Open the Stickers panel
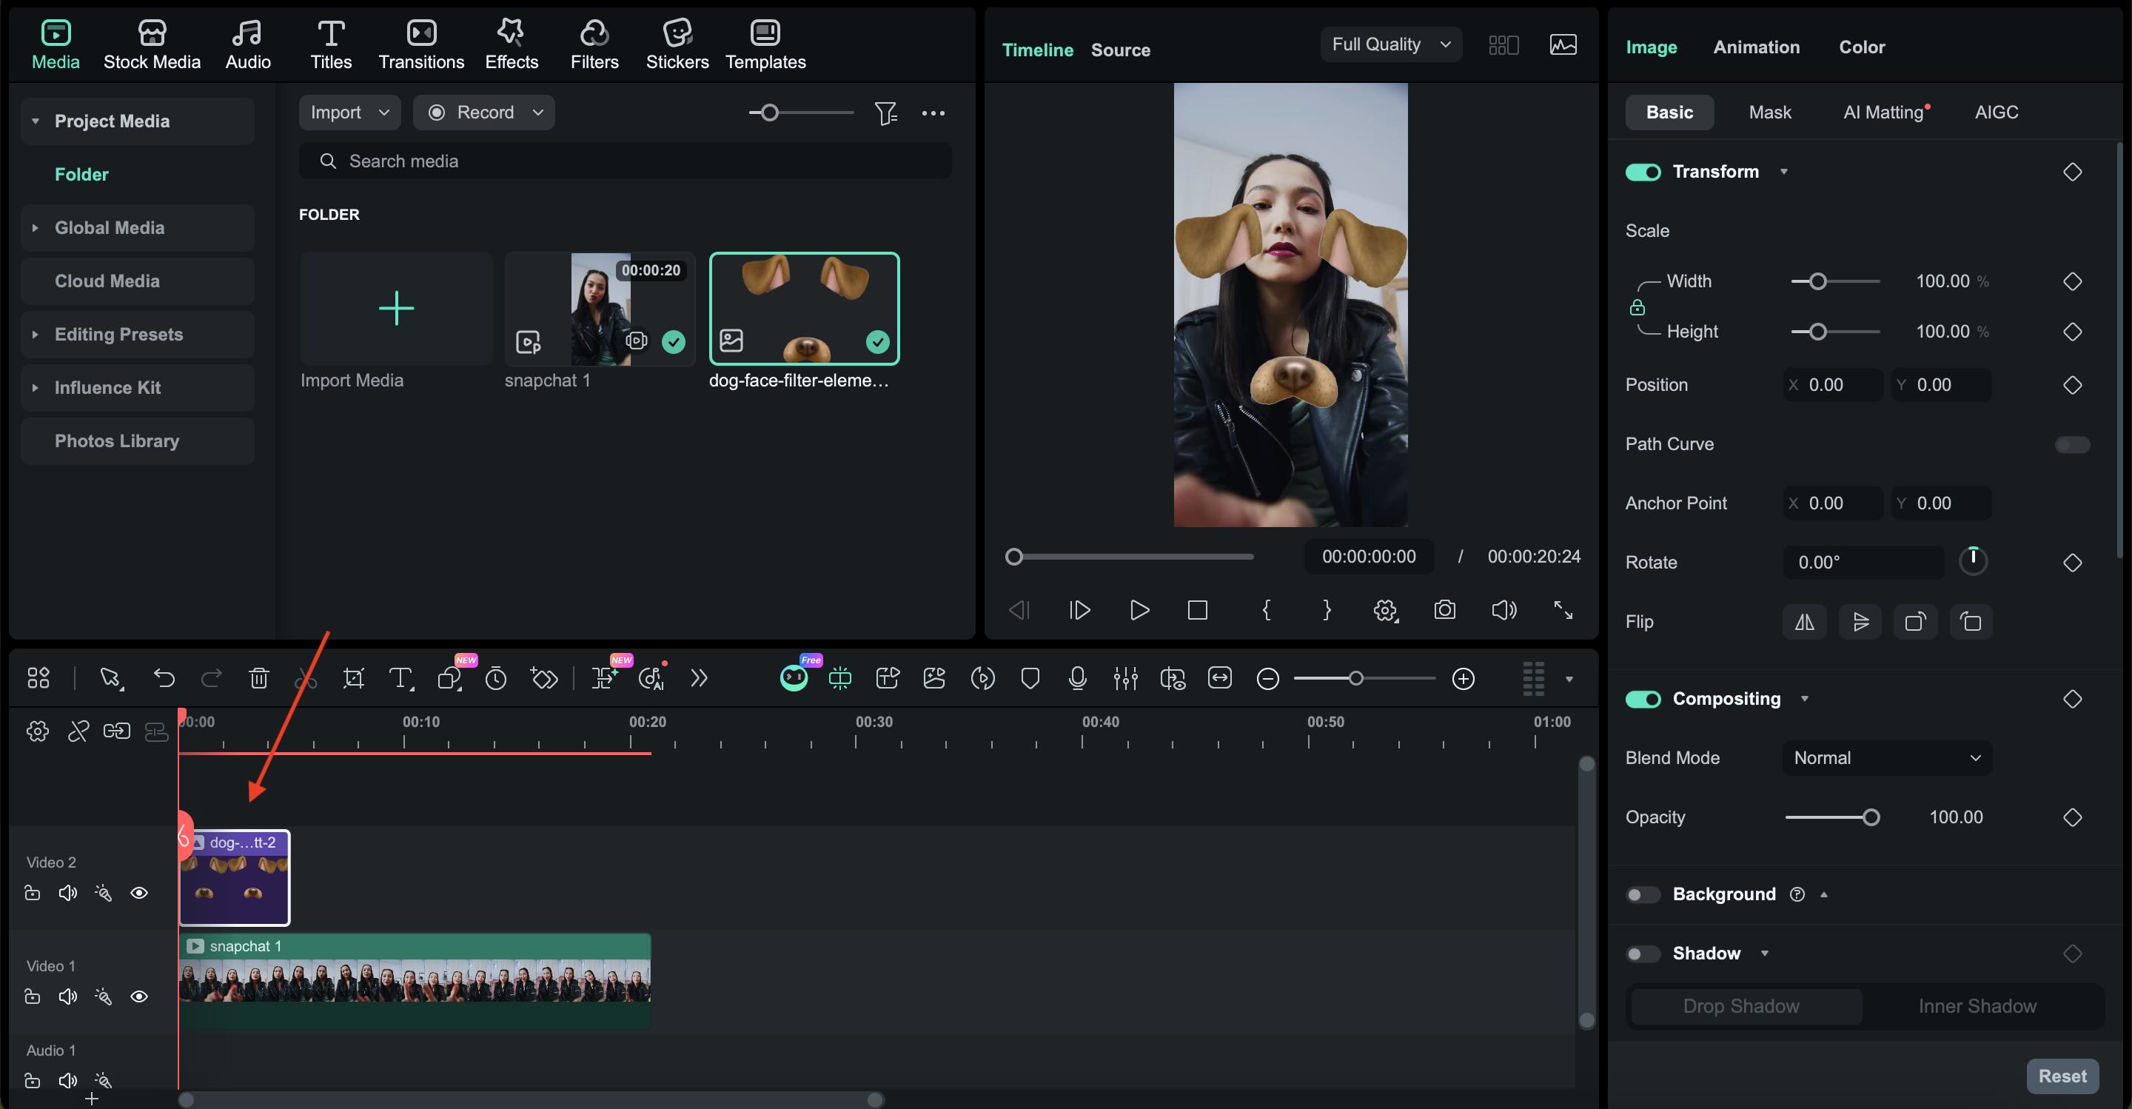The height and width of the screenshot is (1109, 2132). 677,43
